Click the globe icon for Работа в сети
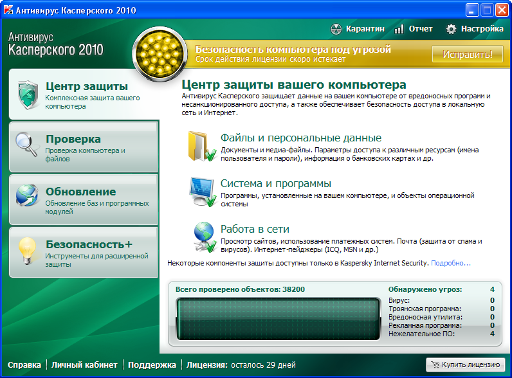This screenshot has width=512, height=378. [x=205, y=237]
